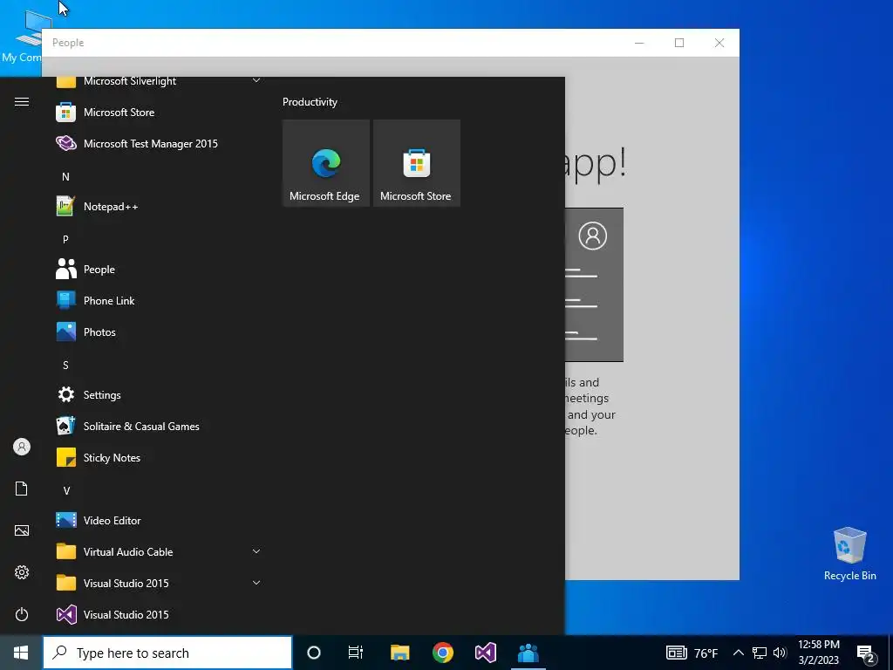Show hidden system tray icons
Image resolution: width=893 pixels, height=670 pixels.
[738, 653]
